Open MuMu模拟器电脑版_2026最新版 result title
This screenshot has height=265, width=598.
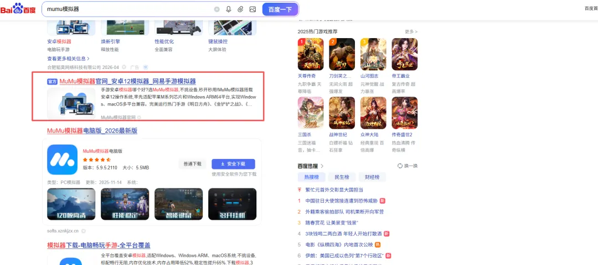click(92, 131)
